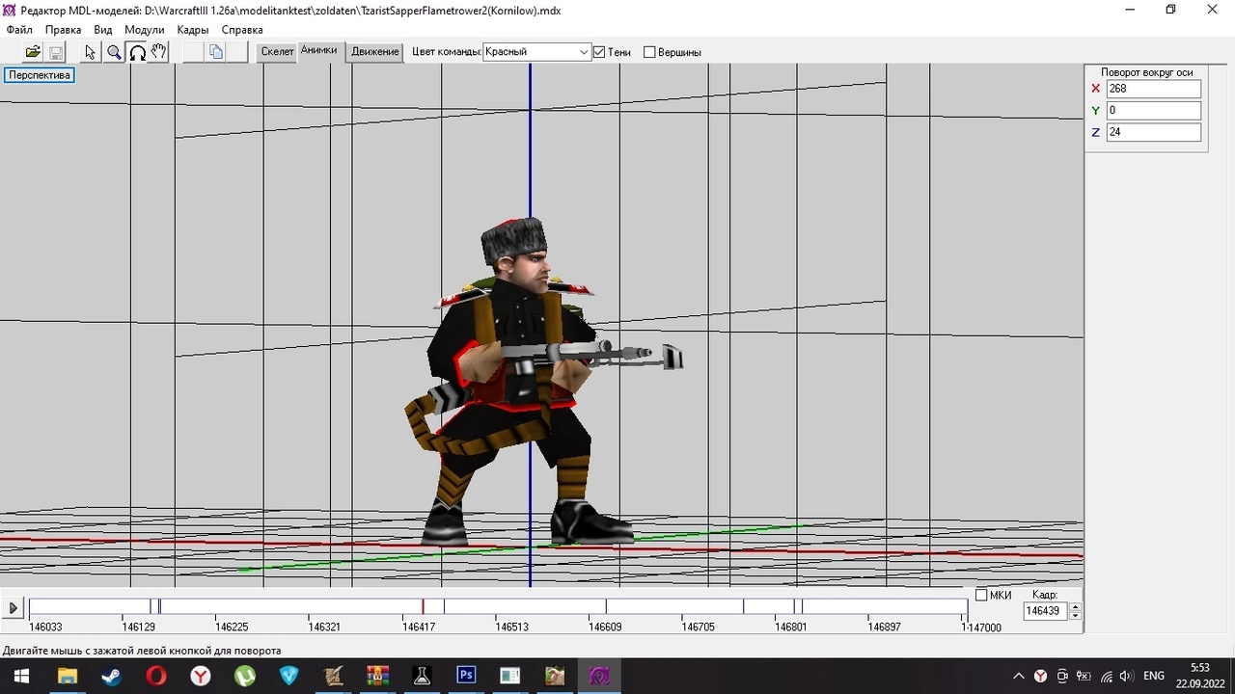Click the 146897 timeline label
This screenshot has width=1235, height=694.
[x=884, y=627]
